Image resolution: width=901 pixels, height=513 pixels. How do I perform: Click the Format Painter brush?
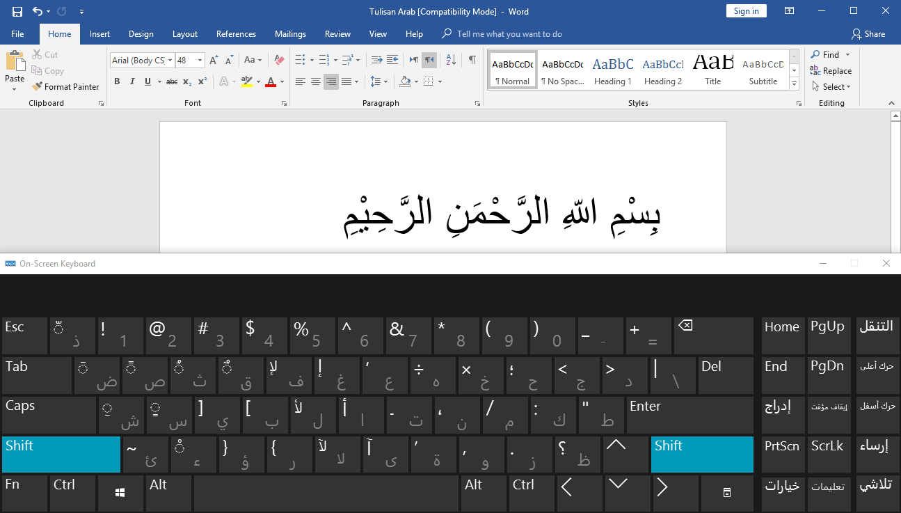(37, 87)
